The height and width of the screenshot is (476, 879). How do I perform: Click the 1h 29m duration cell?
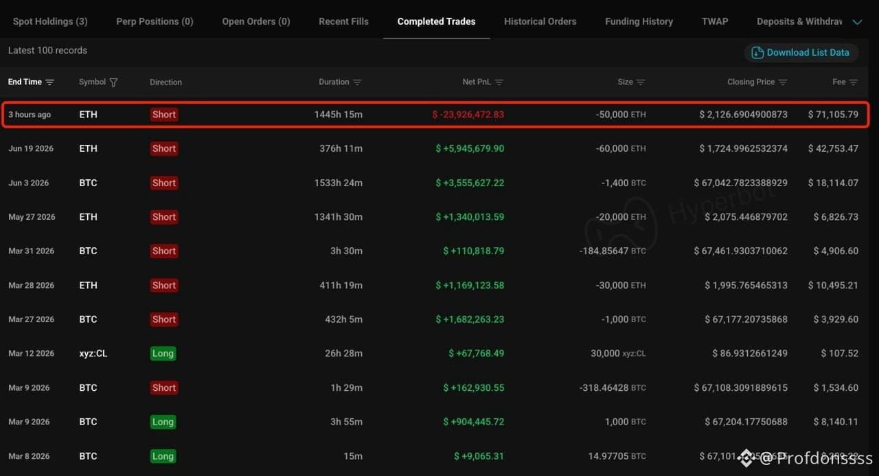click(x=347, y=387)
